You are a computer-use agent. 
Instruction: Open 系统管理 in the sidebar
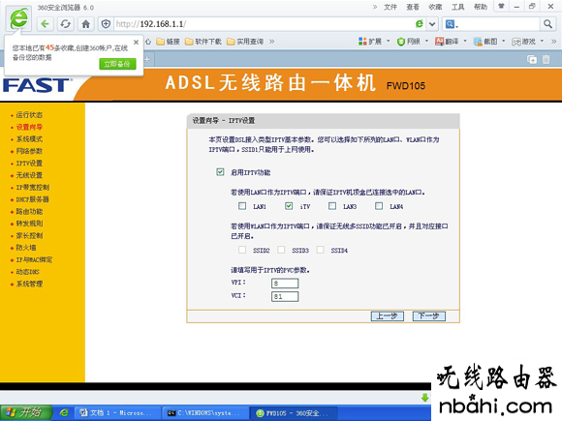(x=29, y=284)
